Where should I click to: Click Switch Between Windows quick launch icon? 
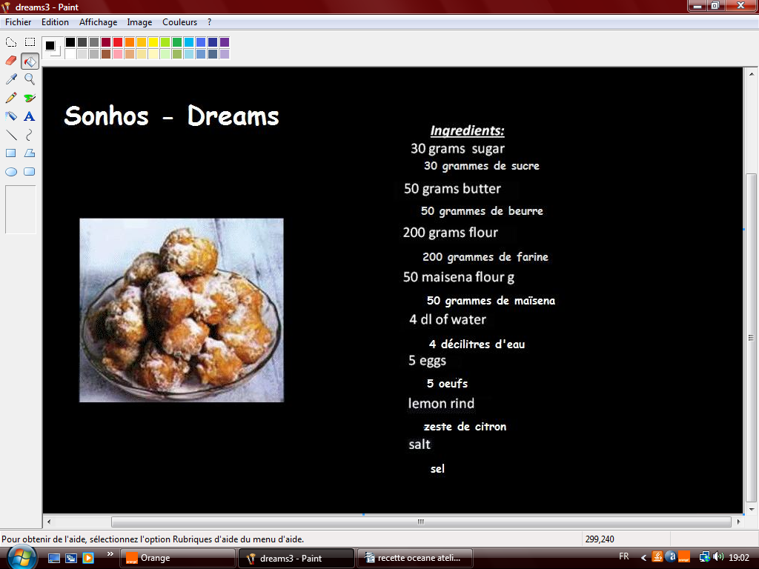click(x=71, y=558)
